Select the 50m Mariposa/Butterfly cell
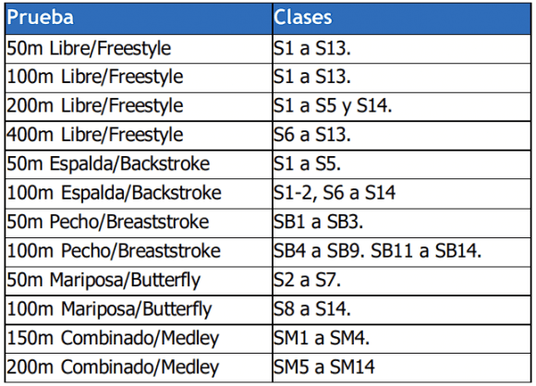Viewport: 536px width, 386px height. (139, 281)
